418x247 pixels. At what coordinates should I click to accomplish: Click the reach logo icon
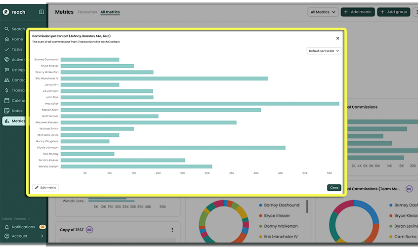(x=6, y=12)
